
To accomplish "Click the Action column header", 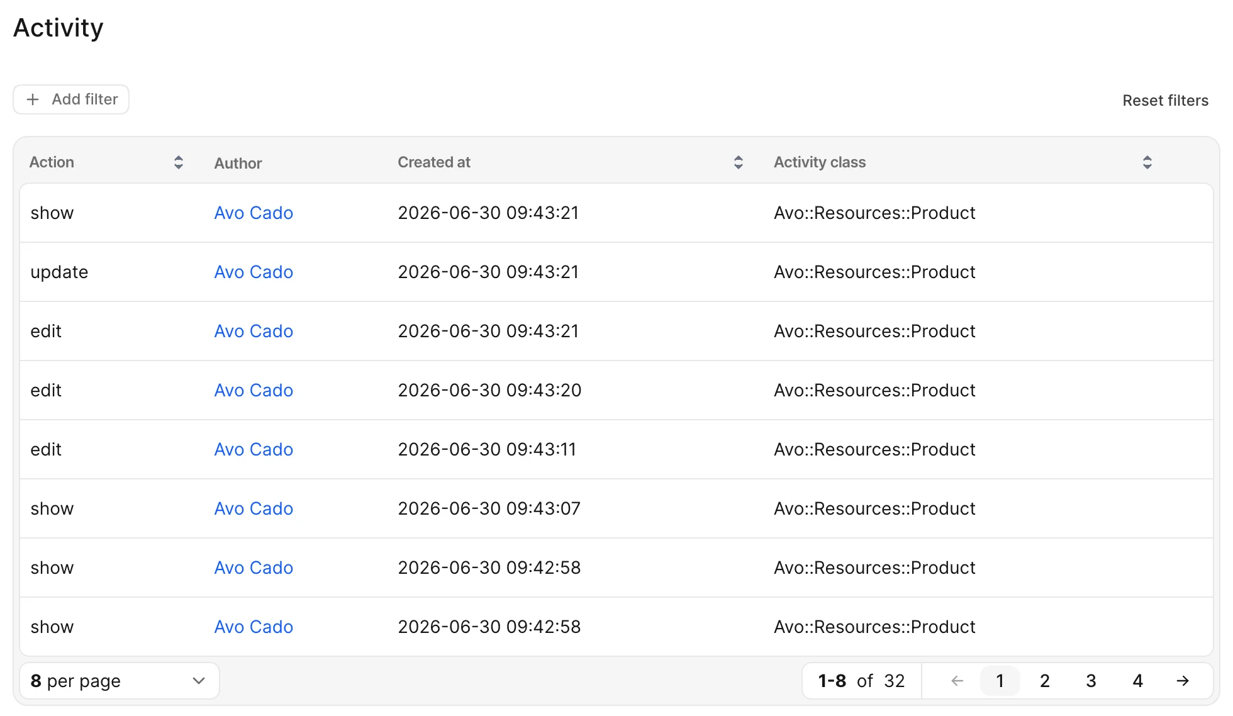I will (x=52, y=162).
